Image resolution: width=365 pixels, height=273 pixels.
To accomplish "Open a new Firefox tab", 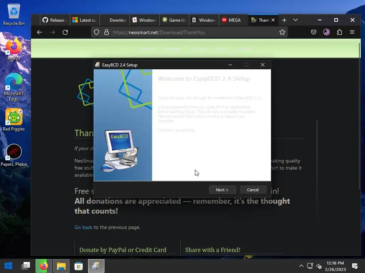I will click(284, 20).
